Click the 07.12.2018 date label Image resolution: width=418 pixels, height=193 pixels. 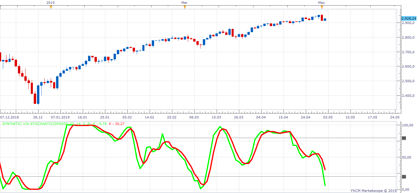click(x=10, y=117)
